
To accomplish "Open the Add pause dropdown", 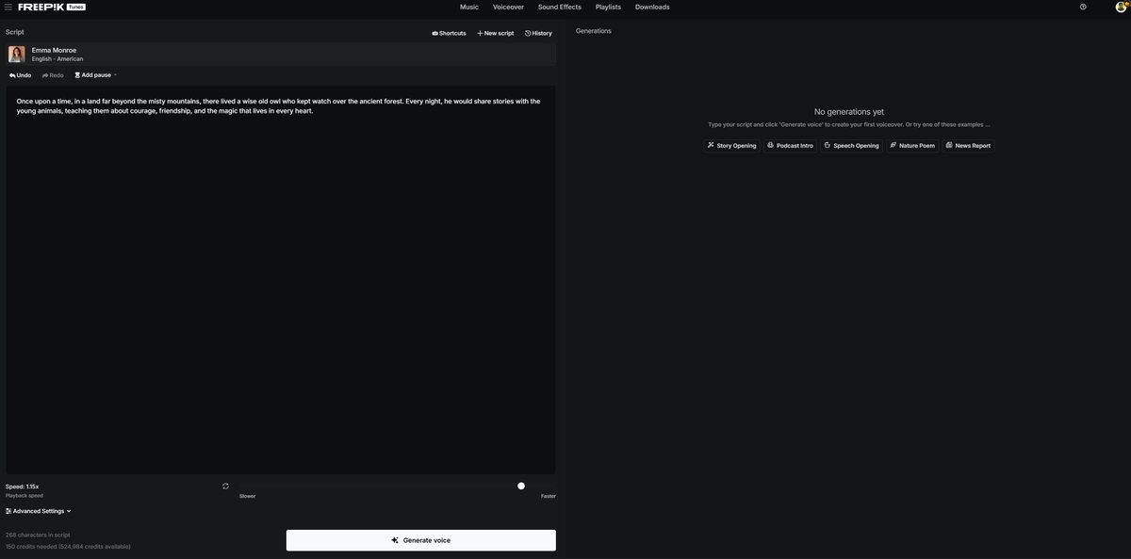I will pyautogui.click(x=95, y=75).
